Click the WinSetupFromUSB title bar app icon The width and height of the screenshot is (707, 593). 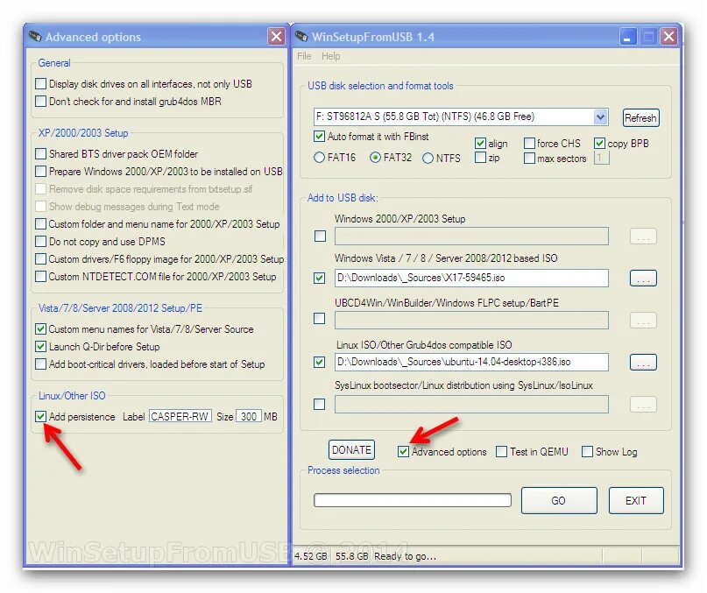tap(301, 37)
